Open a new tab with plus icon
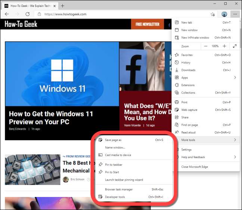Screen dimensions: 242x210 [62, 6]
